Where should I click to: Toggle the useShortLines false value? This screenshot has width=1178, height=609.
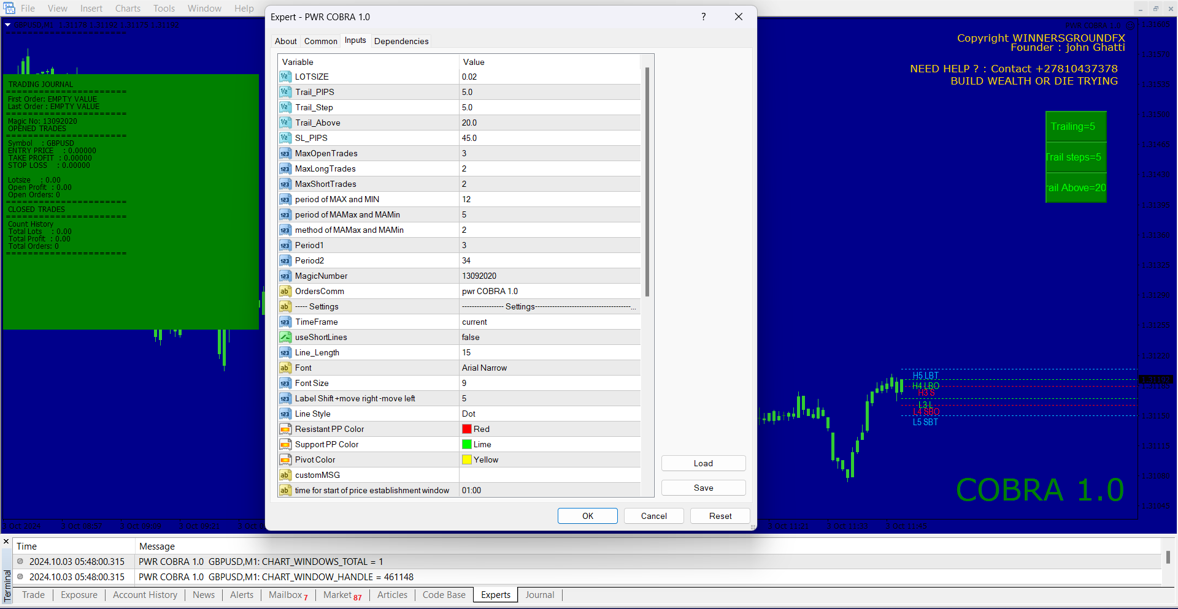click(549, 337)
